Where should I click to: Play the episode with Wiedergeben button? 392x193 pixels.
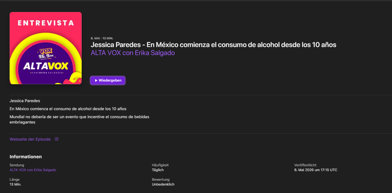click(x=108, y=80)
